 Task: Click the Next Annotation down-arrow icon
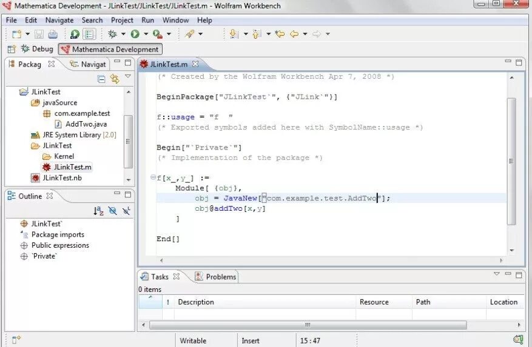click(x=234, y=34)
